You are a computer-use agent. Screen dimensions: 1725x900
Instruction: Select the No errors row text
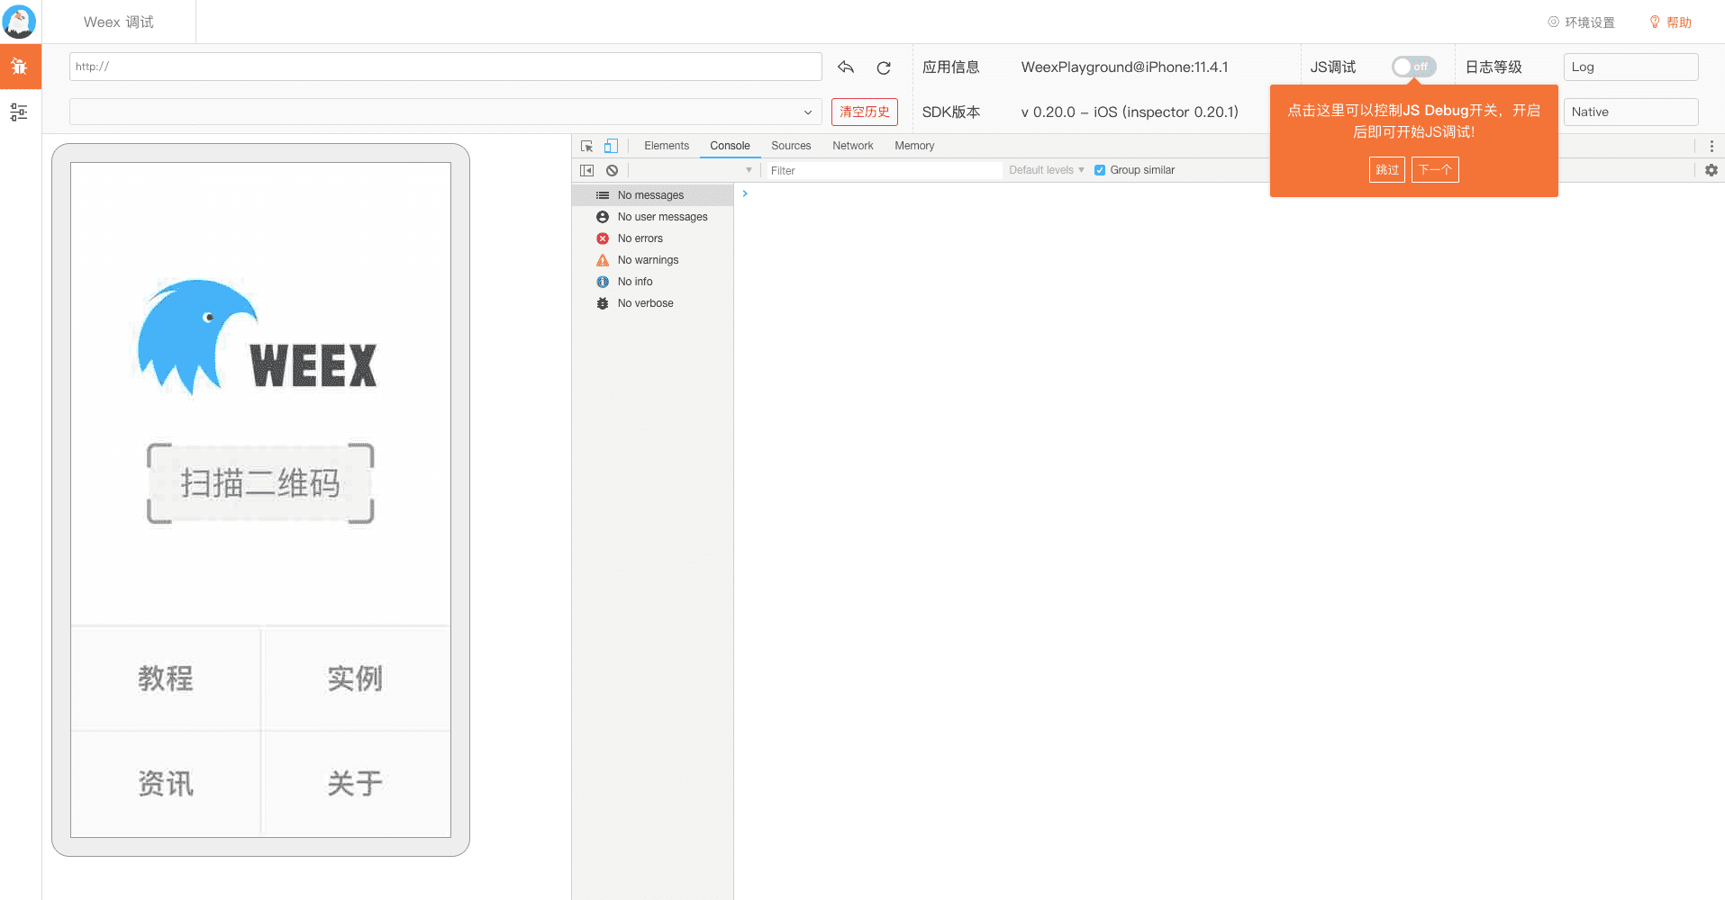click(640, 238)
